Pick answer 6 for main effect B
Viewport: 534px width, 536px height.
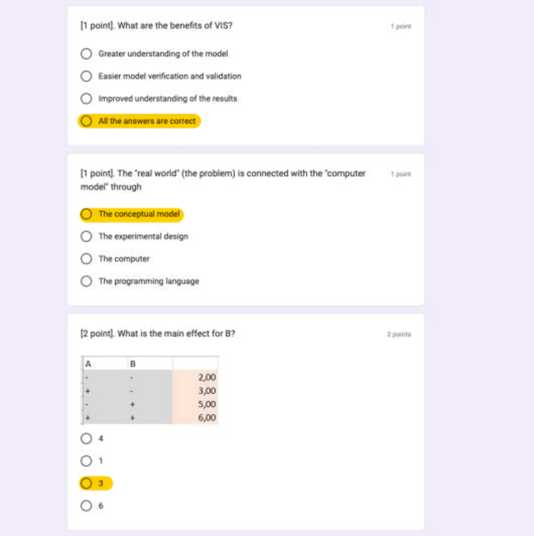click(87, 506)
